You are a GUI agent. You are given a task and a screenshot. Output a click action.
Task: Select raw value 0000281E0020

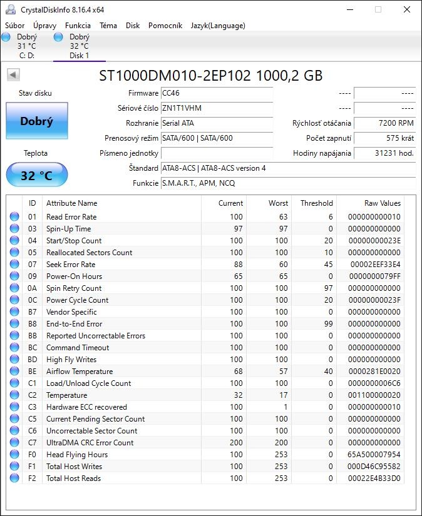coord(374,371)
